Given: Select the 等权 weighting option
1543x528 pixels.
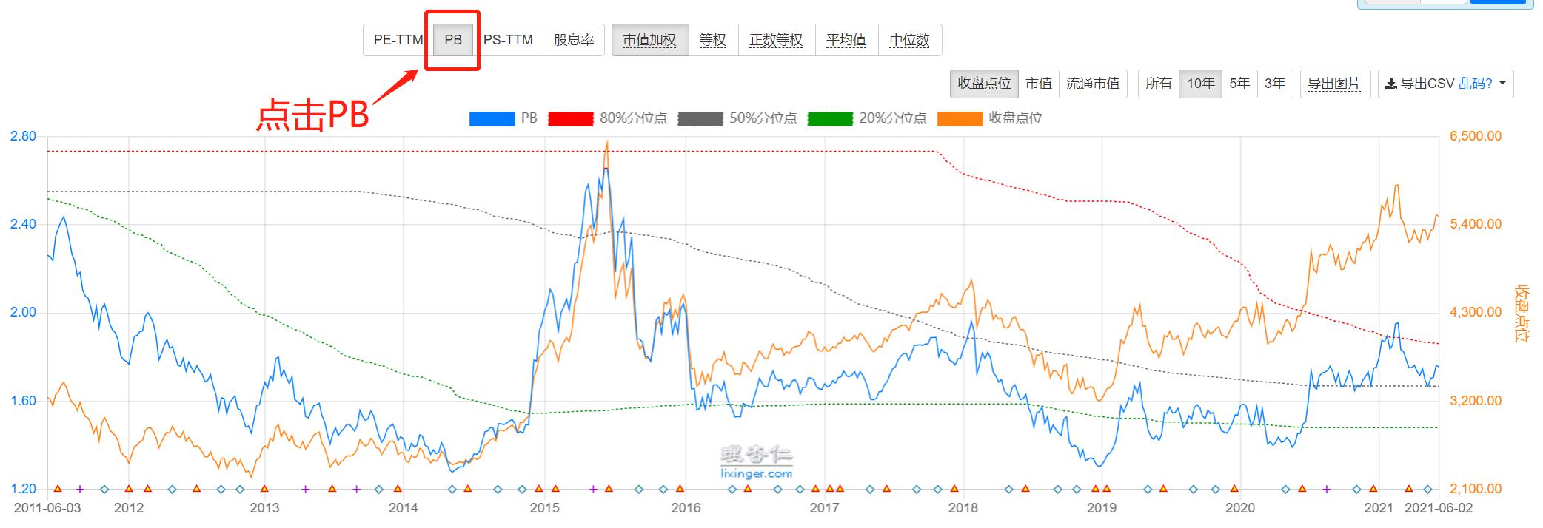Looking at the screenshot, I should (x=713, y=40).
